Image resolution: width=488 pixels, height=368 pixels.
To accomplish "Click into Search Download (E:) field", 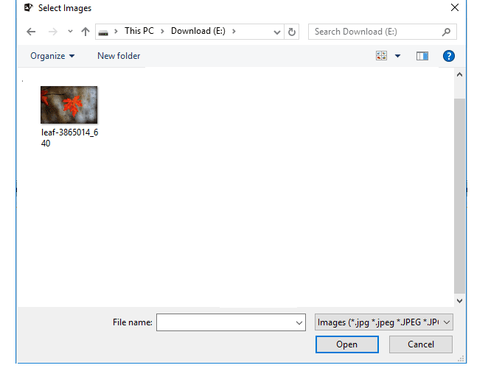I will tap(382, 32).
